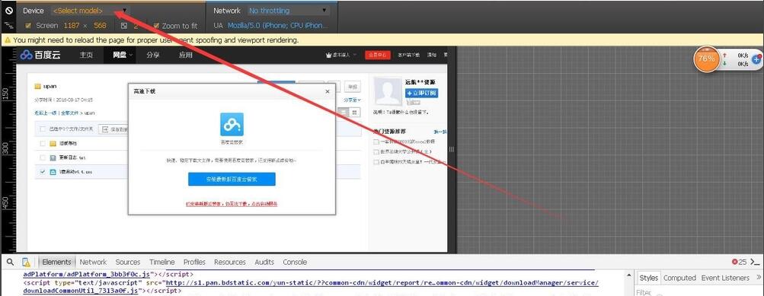Switch to grid view icon
764x296 pixels.
(355, 113)
